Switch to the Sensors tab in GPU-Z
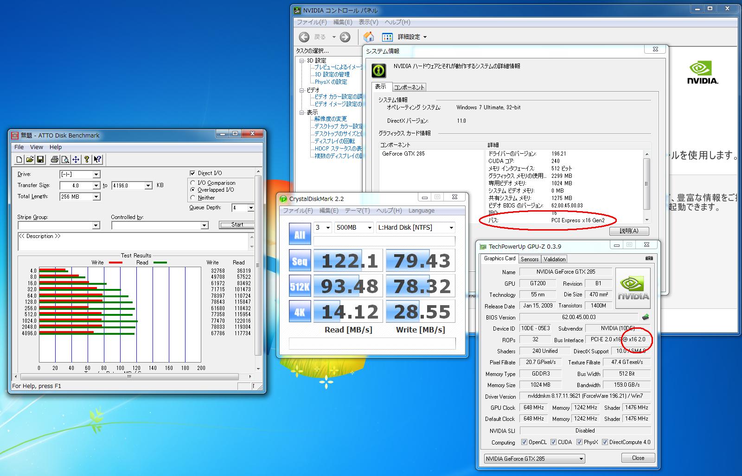This screenshot has width=742, height=476. click(530, 259)
